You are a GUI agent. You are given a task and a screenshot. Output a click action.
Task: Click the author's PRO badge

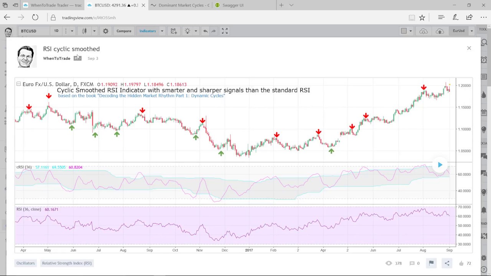click(x=77, y=58)
